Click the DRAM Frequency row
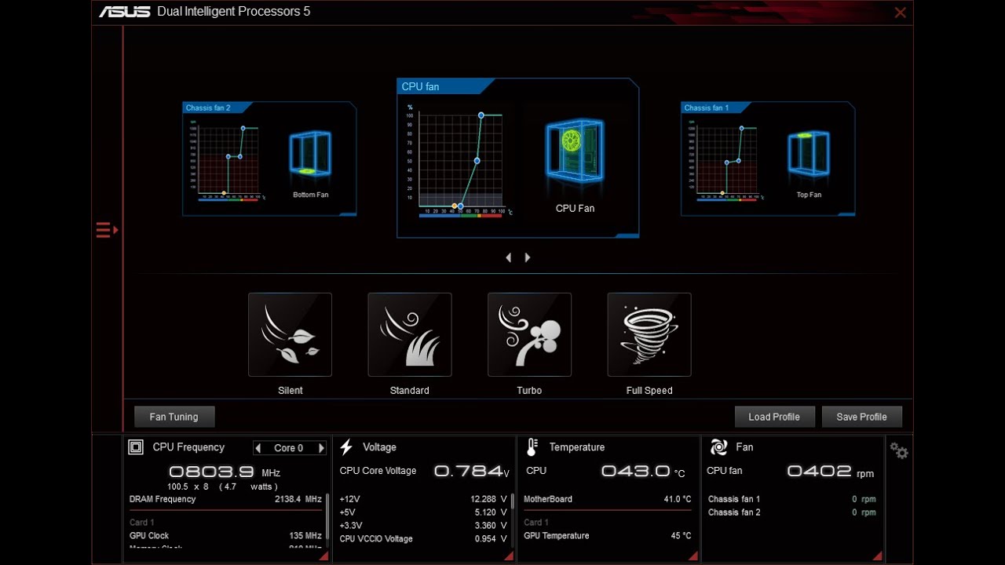The height and width of the screenshot is (565, 1005). [225, 499]
